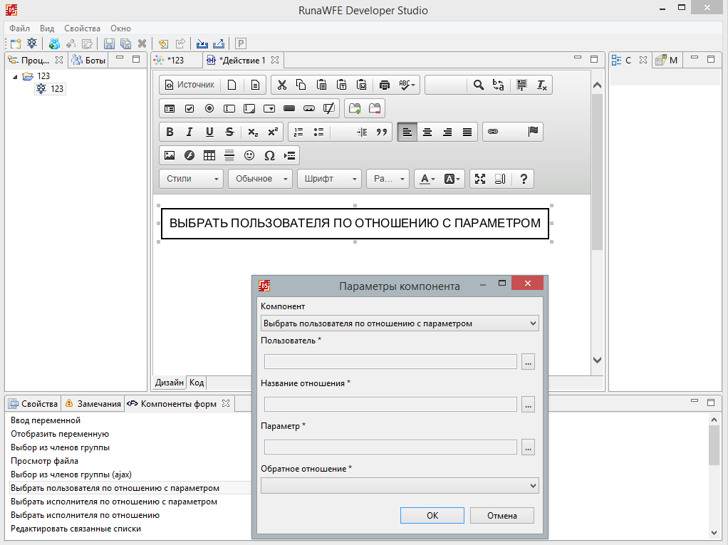Toggle Bold formatting
728x545 pixels.
[x=170, y=132]
